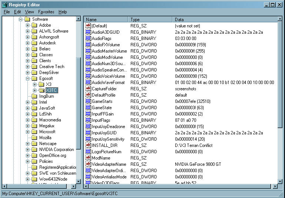Select the AudioMasterVolume value icon
The image size is (285, 198).
point(88,51)
